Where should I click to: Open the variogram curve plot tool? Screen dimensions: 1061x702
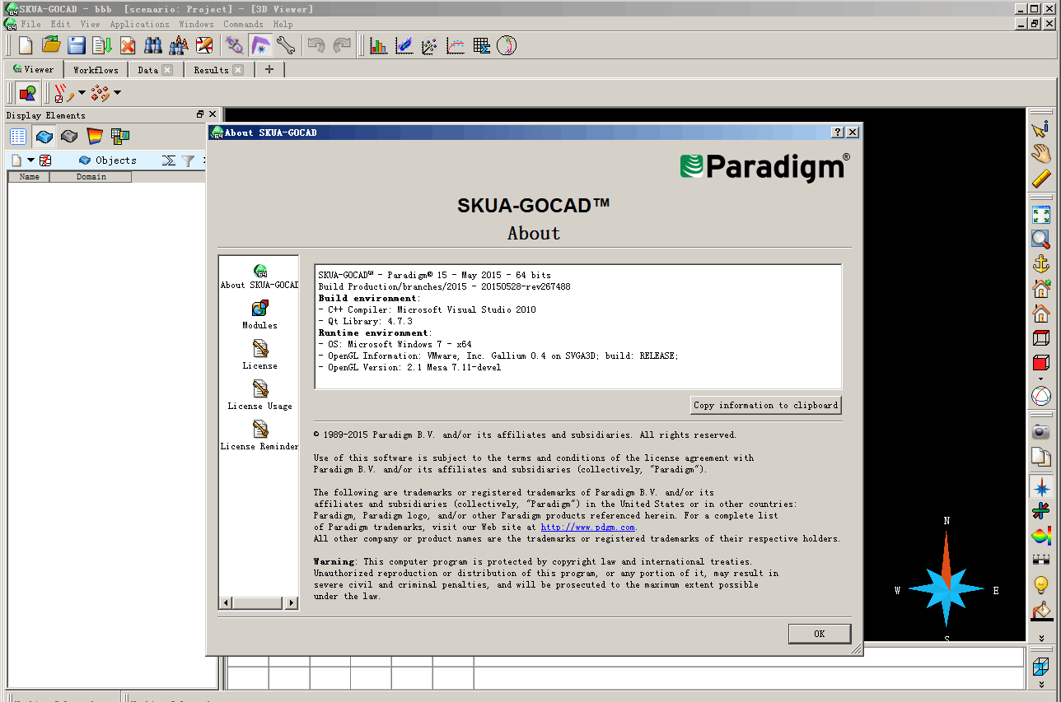pos(456,45)
